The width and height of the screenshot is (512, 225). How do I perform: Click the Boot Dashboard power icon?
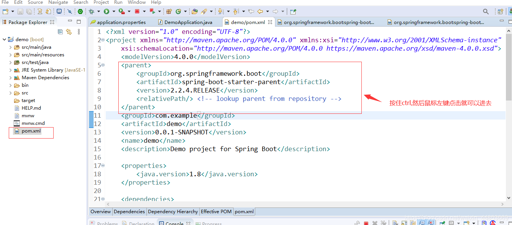pyautogui.click(x=80, y=11)
